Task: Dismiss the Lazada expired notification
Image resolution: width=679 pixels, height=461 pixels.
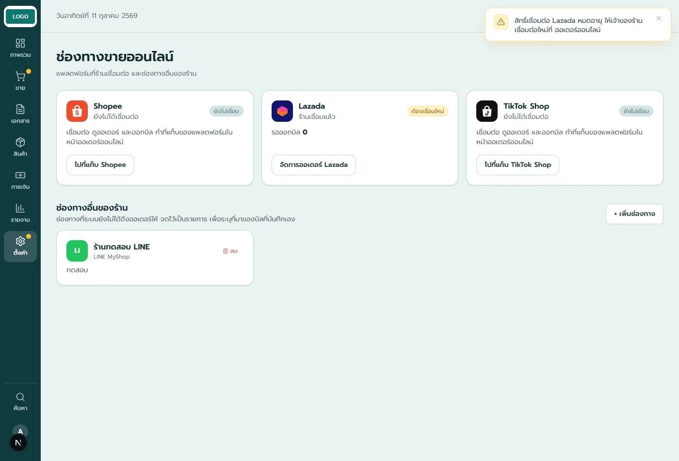Action: [x=659, y=18]
